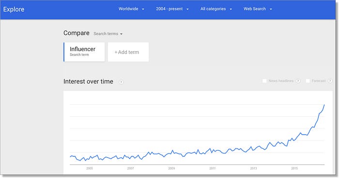Click the Worldwide dropdown arrow icon
Screen dimensions: 339x178
click(x=143, y=9)
